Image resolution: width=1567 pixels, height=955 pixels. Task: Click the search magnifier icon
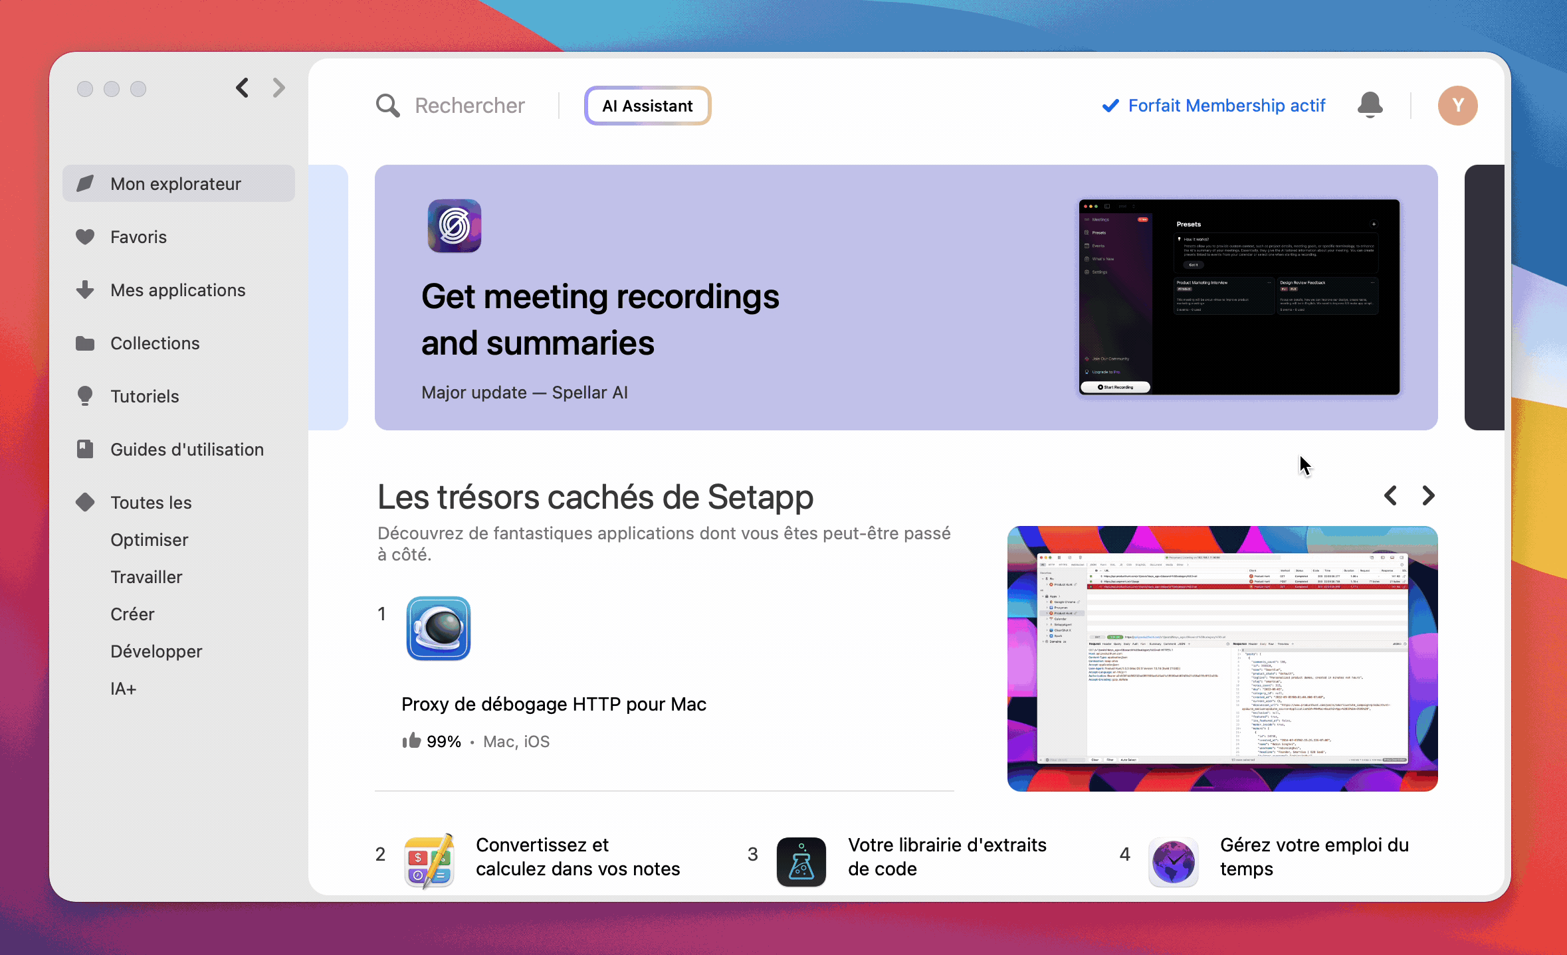(387, 106)
